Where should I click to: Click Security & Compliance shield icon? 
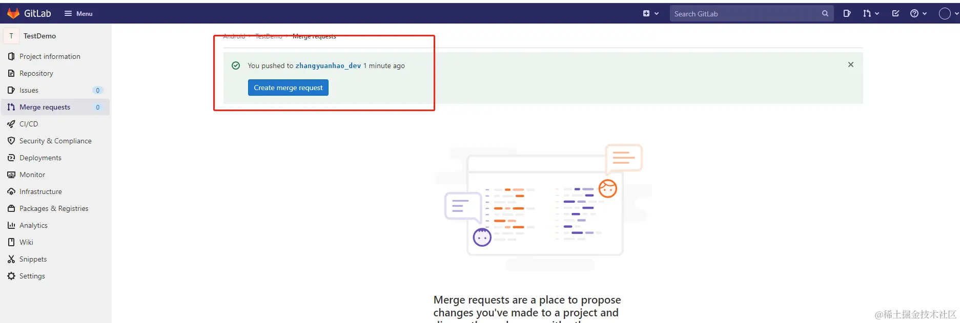tap(11, 141)
